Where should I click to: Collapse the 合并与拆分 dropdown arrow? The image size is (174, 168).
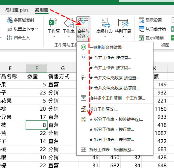coord(88,36)
